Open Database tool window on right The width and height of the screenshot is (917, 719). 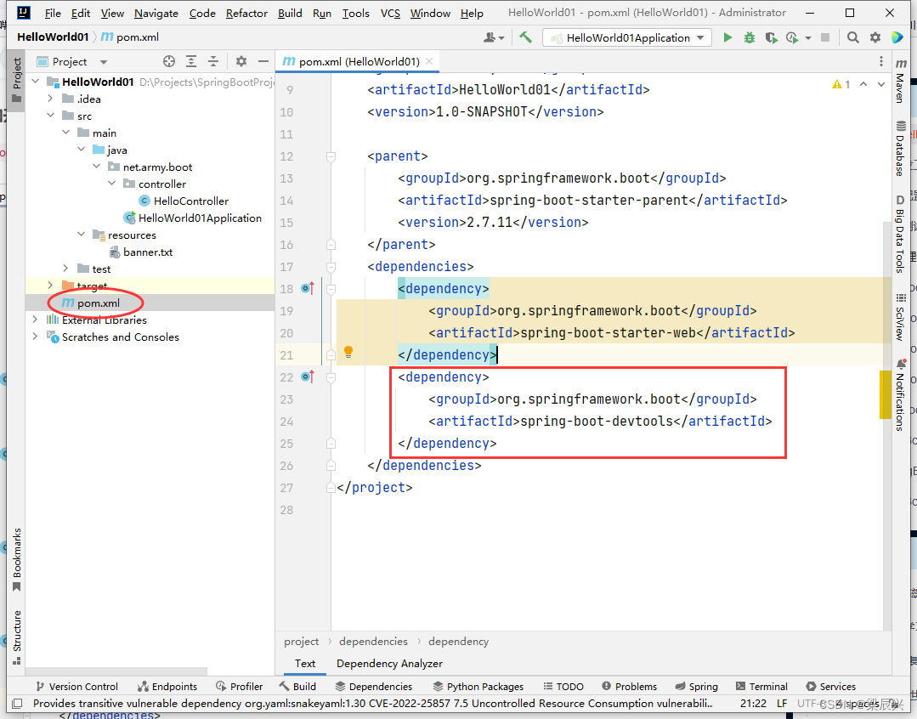point(901,149)
